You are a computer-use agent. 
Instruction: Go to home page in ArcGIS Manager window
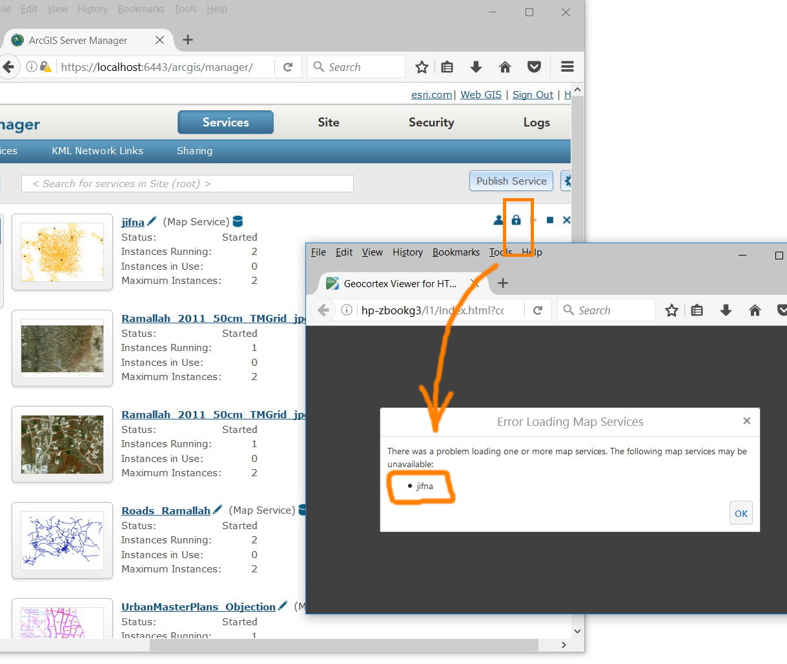click(505, 66)
